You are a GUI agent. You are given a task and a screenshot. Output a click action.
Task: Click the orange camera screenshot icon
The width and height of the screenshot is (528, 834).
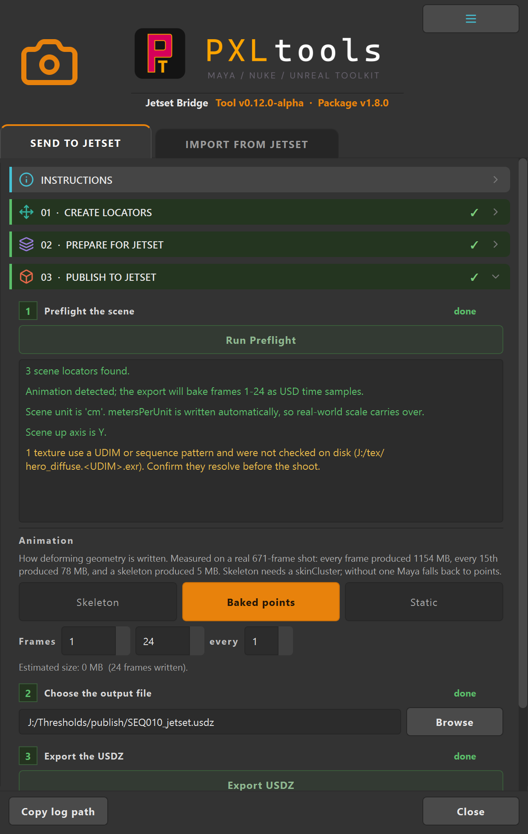(x=49, y=62)
